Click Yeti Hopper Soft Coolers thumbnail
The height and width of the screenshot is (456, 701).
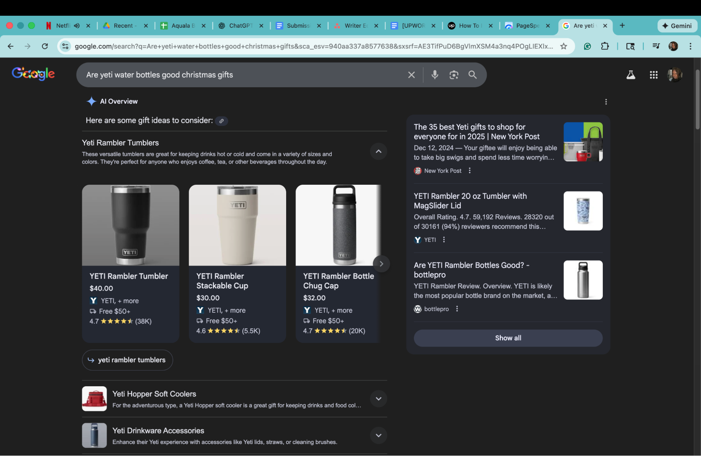tap(94, 399)
